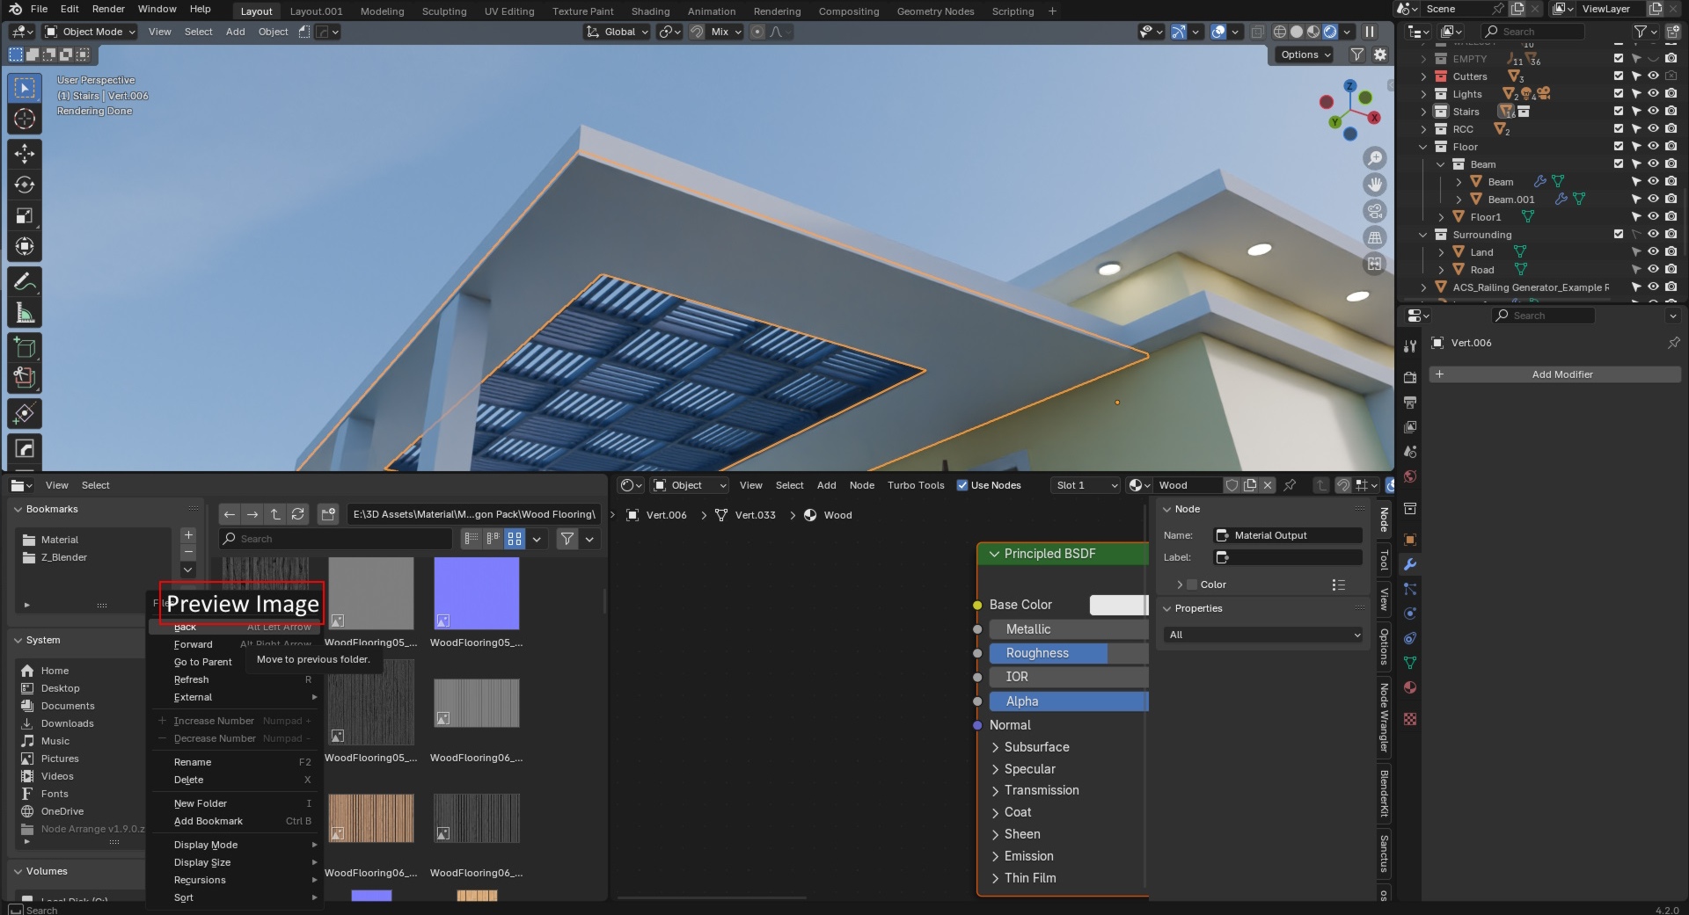
Task: Select the Add Cube tool
Action: 25,347
